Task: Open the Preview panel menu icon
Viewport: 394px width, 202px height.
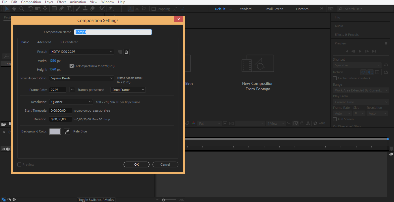Action: pos(386,43)
